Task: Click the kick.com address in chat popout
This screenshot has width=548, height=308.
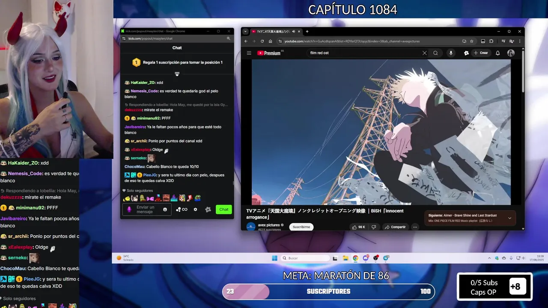Action: 150,38
